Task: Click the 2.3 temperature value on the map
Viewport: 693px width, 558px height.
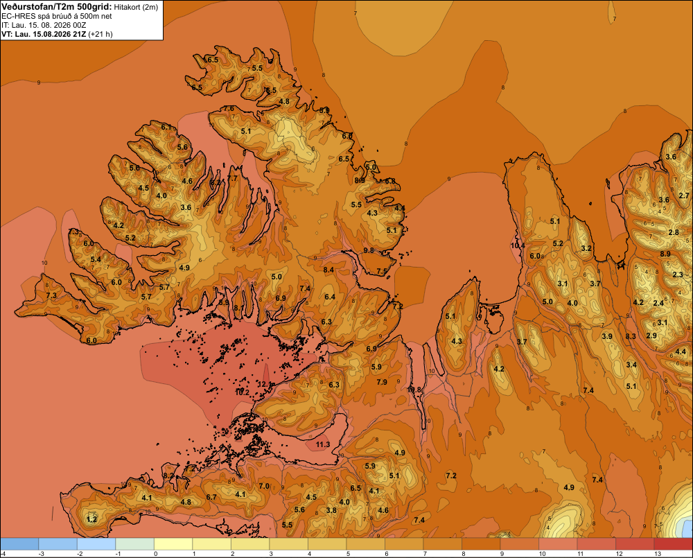Action: [678, 274]
